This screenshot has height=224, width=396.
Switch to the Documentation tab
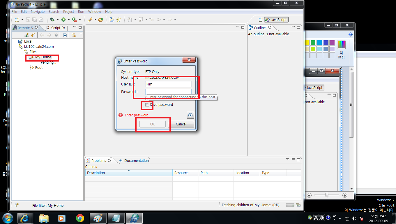click(136, 160)
